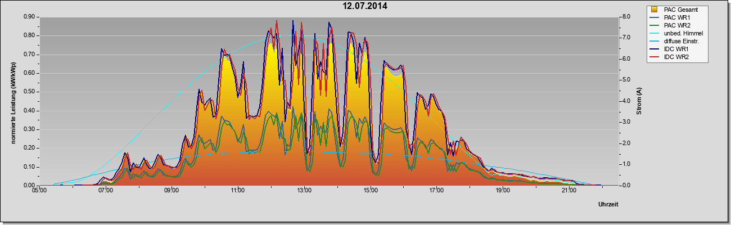This screenshot has height=225, width=731.
Task: Click the chart title 12.07.2014
Action: (x=365, y=6)
